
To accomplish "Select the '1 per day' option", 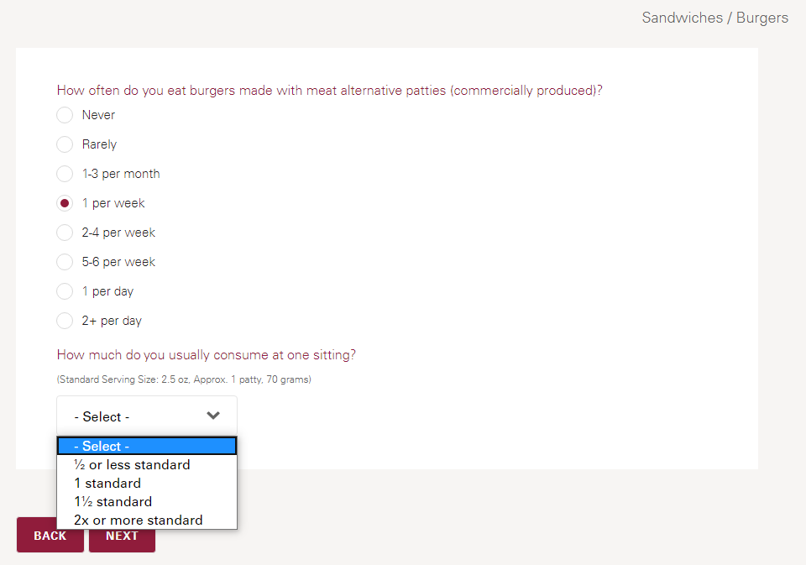I will (x=65, y=291).
